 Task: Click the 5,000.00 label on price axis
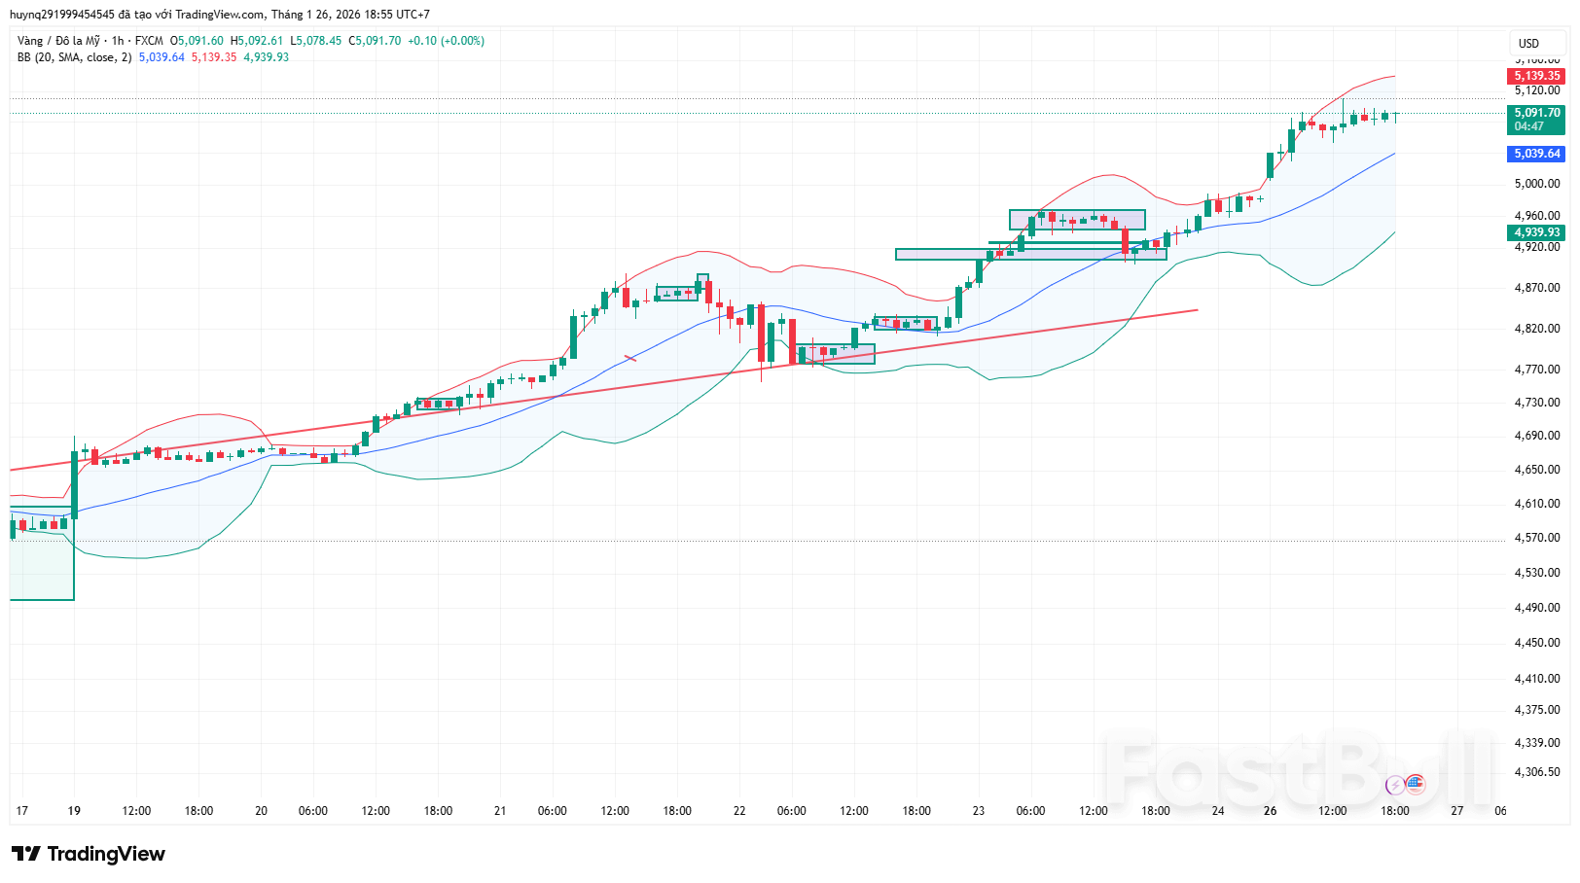(x=1536, y=184)
